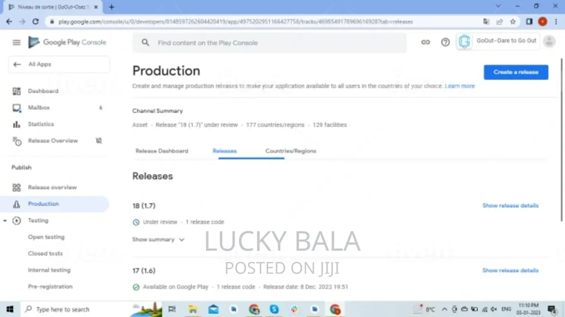Click the muted volume icon in system tray

493,309
